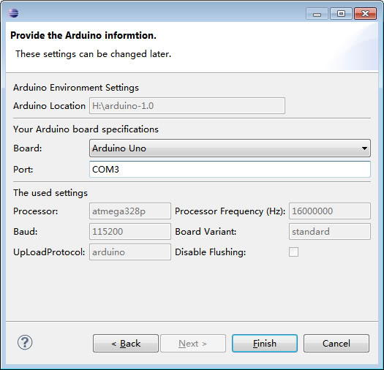Click the Board Variant field showing standard
Screen dimensions: 384x370
click(x=330, y=231)
